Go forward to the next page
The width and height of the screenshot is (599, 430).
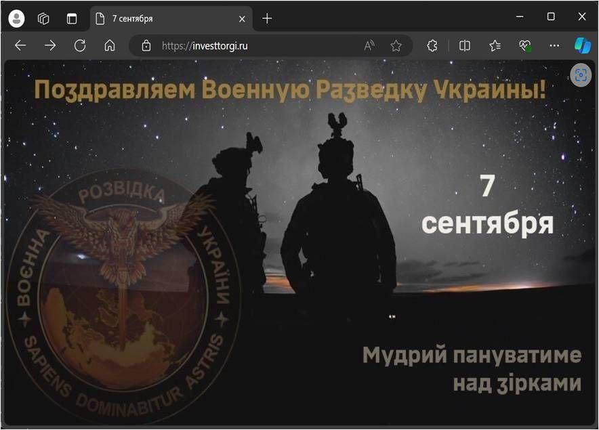point(50,46)
